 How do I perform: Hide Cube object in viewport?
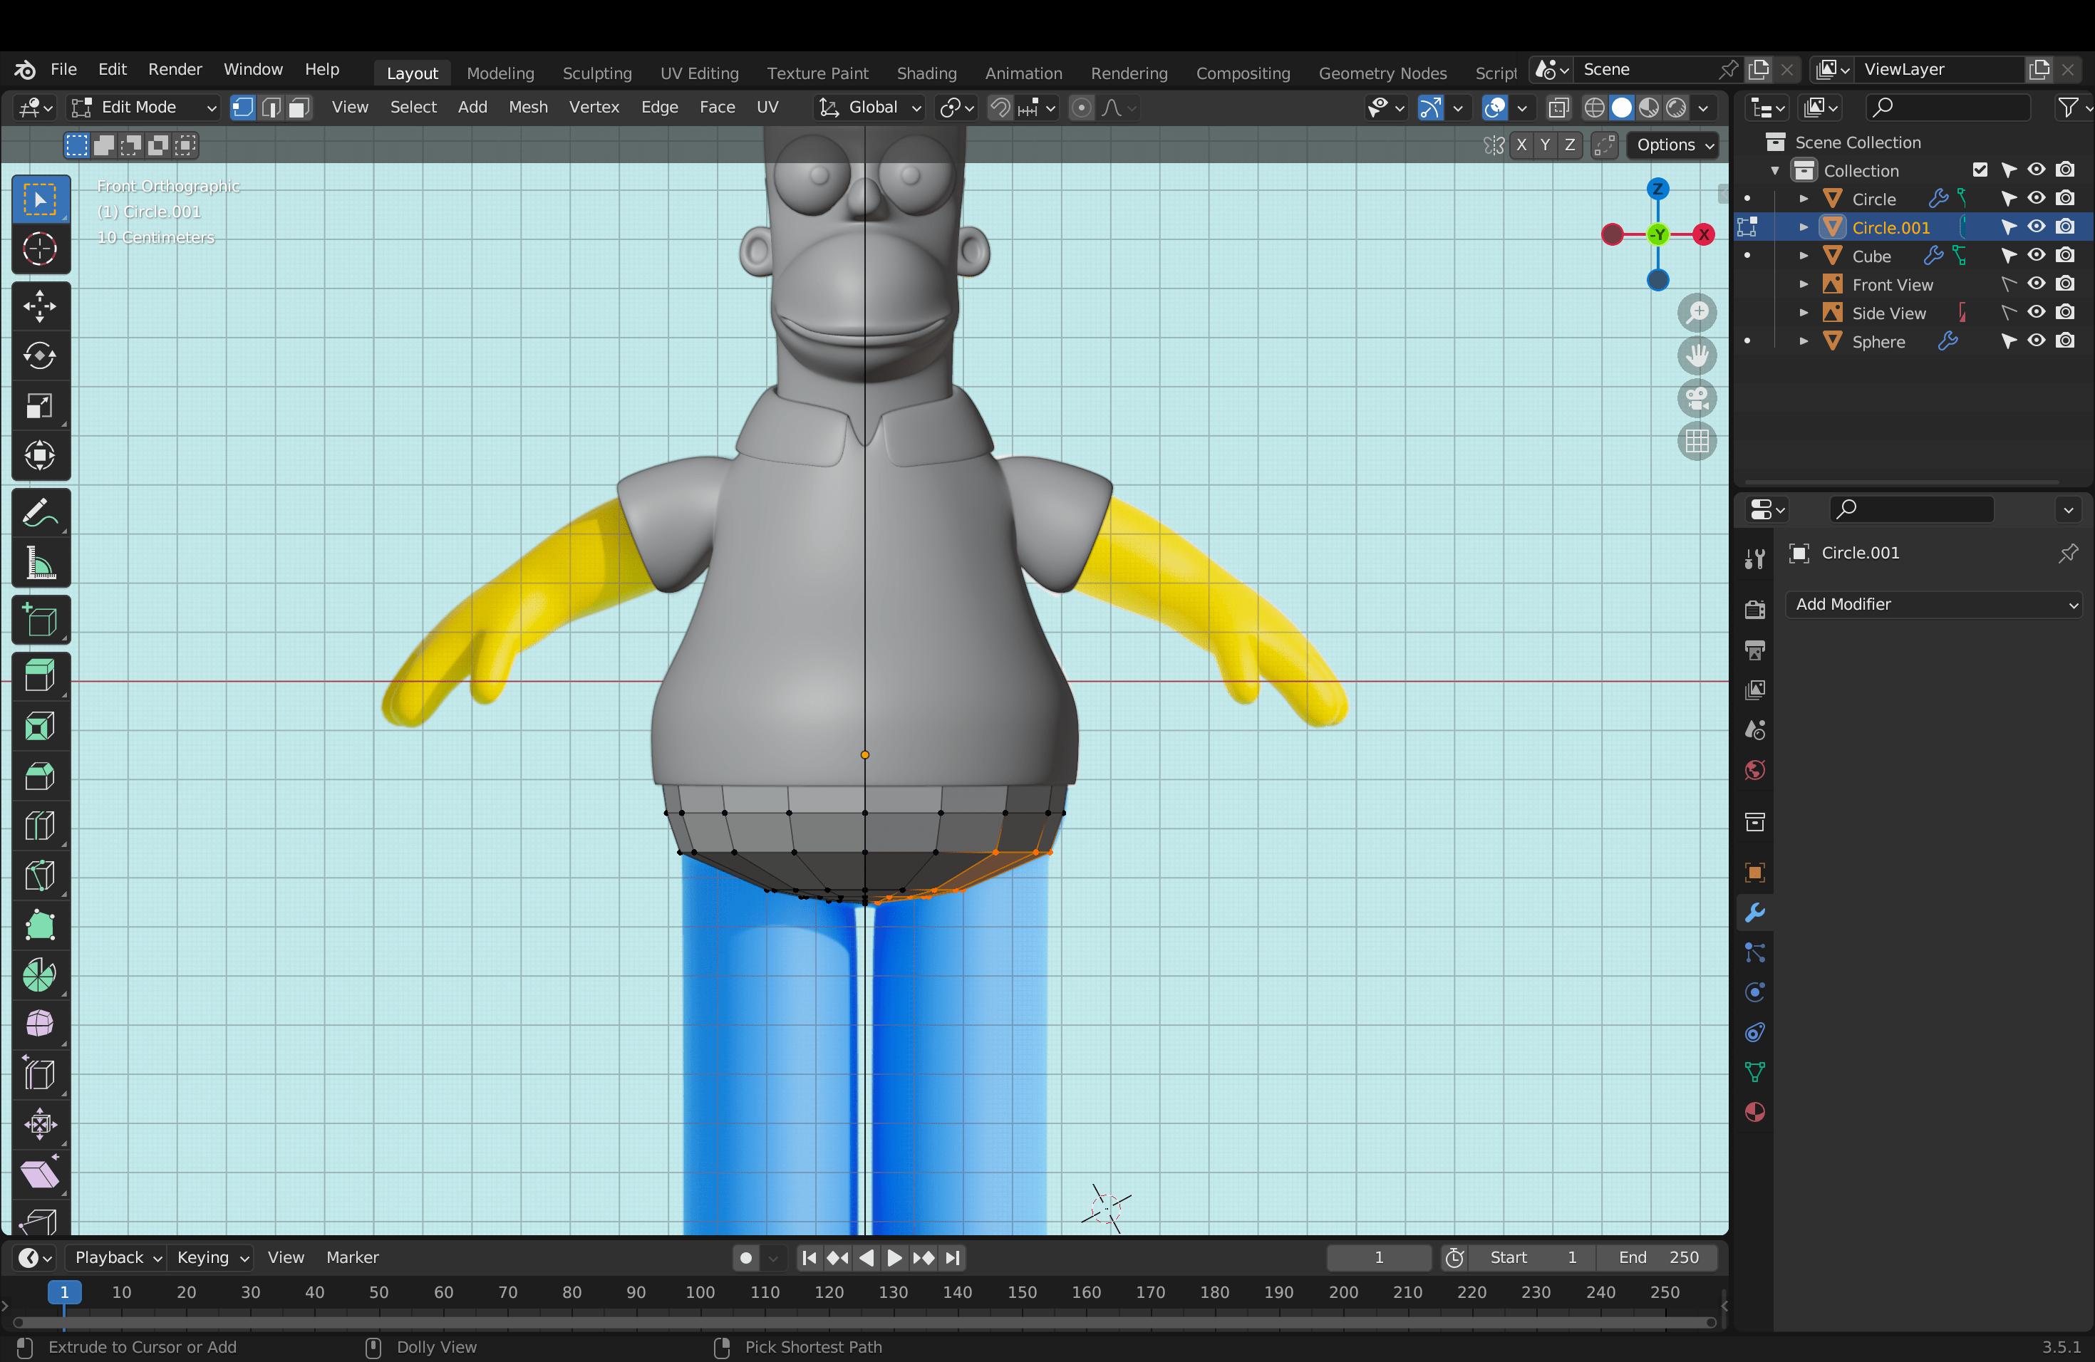pyautogui.click(x=2036, y=255)
